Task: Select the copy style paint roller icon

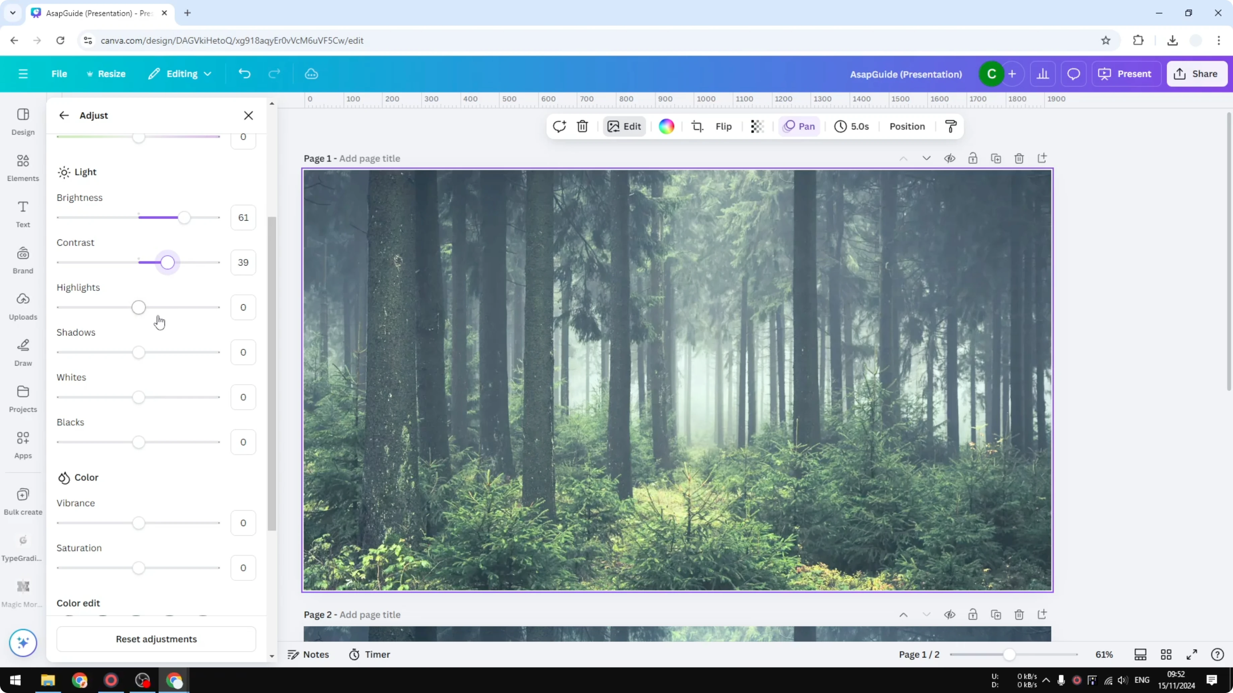Action: [951, 126]
